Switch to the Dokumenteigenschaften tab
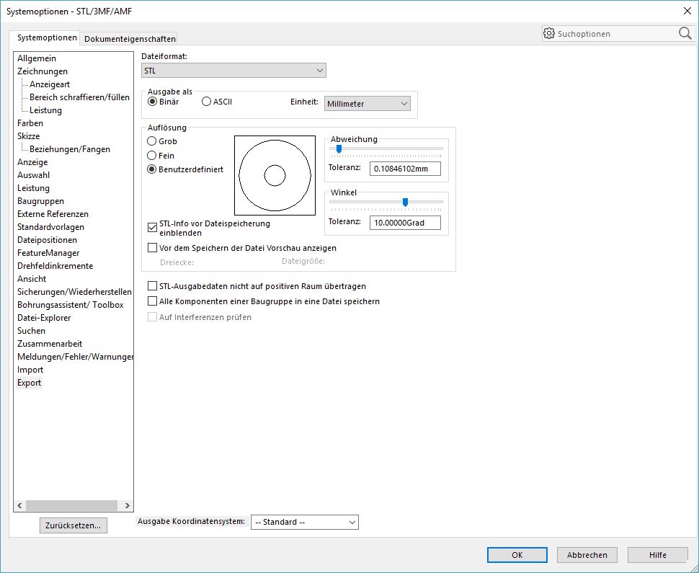The height and width of the screenshot is (573, 699). click(x=130, y=39)
